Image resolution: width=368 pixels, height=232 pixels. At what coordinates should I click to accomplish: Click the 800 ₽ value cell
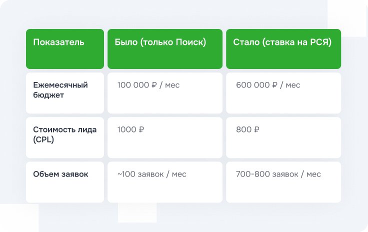click(283, 137)
